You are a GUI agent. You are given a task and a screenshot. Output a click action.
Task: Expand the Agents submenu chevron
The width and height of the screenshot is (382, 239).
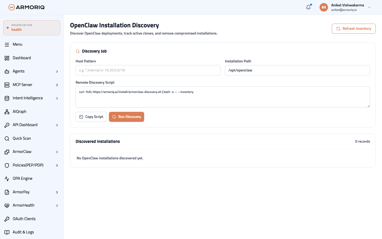[x=57, y=71]
